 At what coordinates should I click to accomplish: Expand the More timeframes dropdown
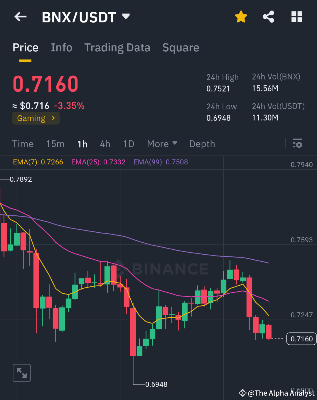tap(162, 144)
